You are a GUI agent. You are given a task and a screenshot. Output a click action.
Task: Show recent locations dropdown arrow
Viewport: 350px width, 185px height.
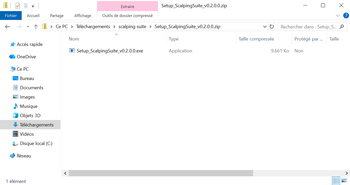28,27
